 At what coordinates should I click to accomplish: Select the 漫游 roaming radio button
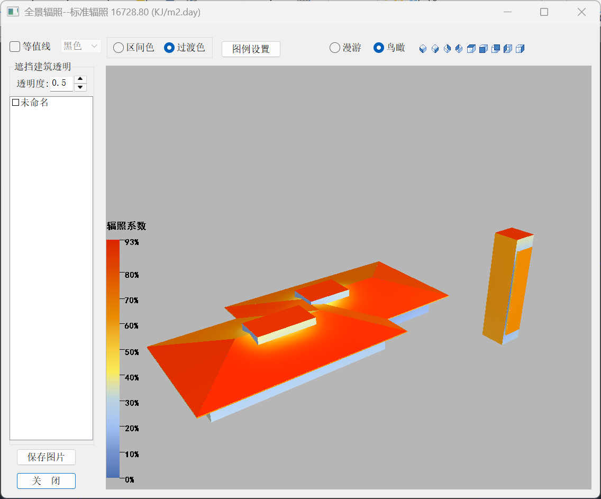[x=334, y=48]
